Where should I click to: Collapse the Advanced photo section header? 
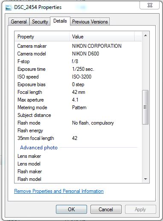coord(39,148)
